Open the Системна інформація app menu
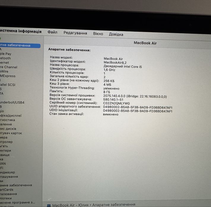The width and height of the screenshot is (211, 207). click(20, 31)
